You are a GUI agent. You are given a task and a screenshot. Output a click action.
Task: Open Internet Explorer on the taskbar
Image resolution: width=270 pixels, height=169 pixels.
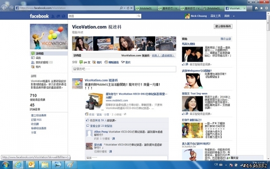(x=18, y=165)
